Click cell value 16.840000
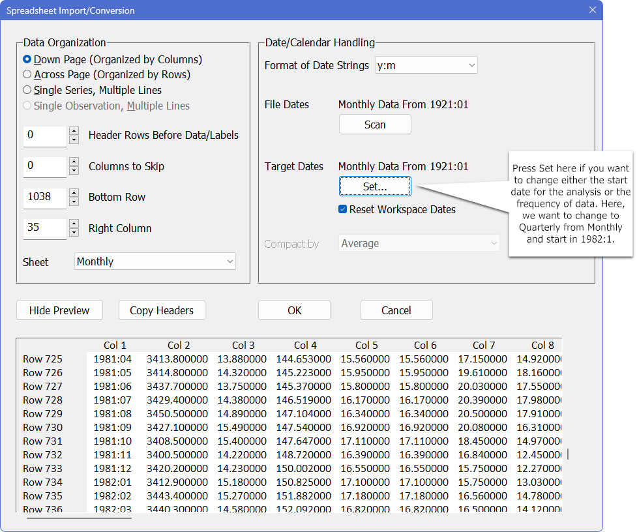637x532 pixels. pyautogui.click(x=482, y=455)
